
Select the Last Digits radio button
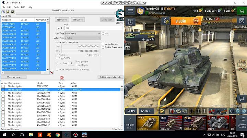[76, 65]
